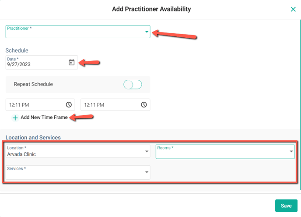Click the Arvada Clinic location value
301x217 pixels.
pos(21,154)
